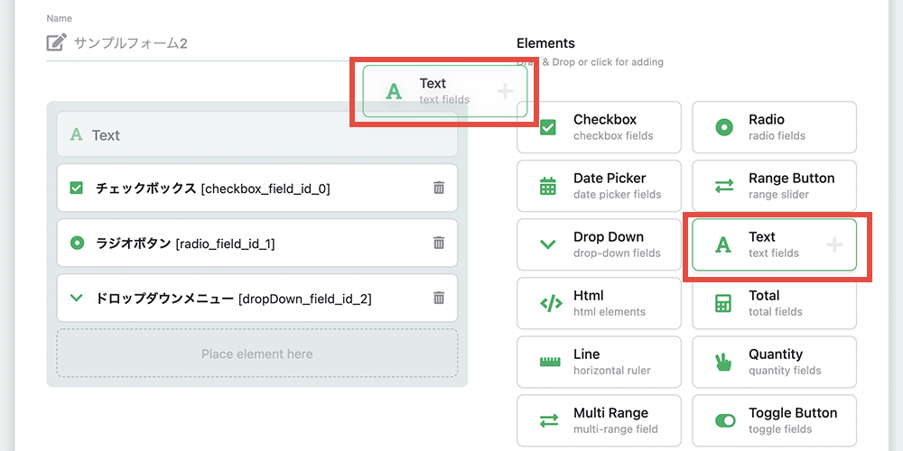Click the code brackets Html icon

[x=551, y=303]
